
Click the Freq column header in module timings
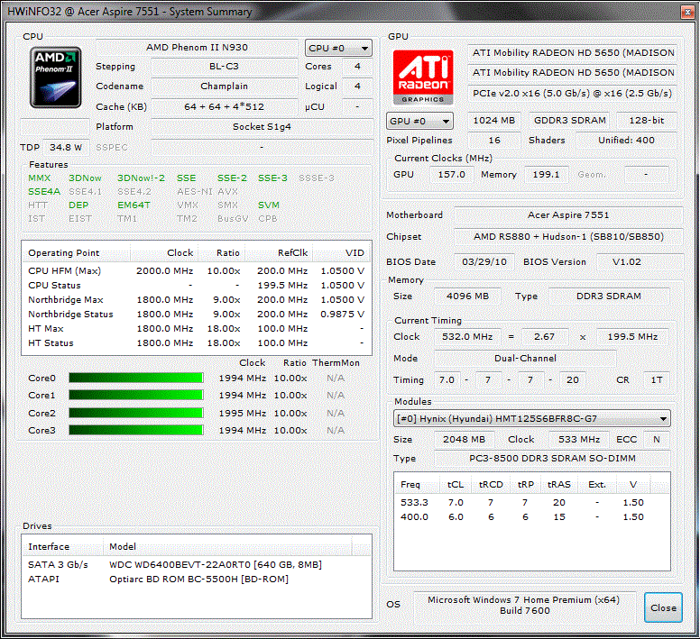[419, 485]
